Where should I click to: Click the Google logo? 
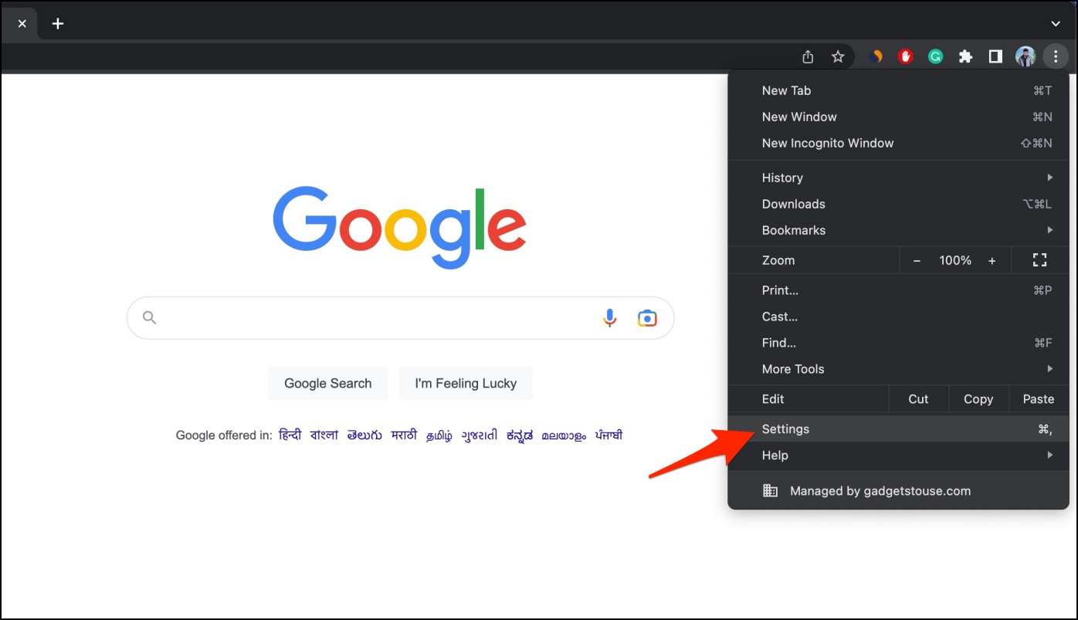pyautogui.click(x=400, y=227)
